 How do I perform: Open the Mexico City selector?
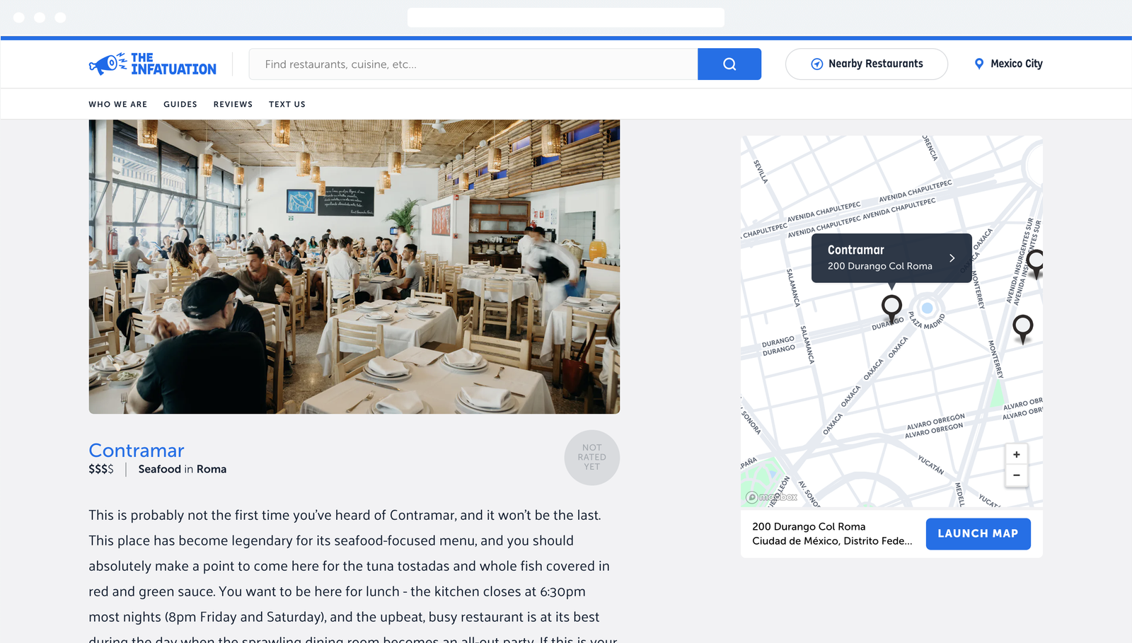click(x=1009, y=64)
